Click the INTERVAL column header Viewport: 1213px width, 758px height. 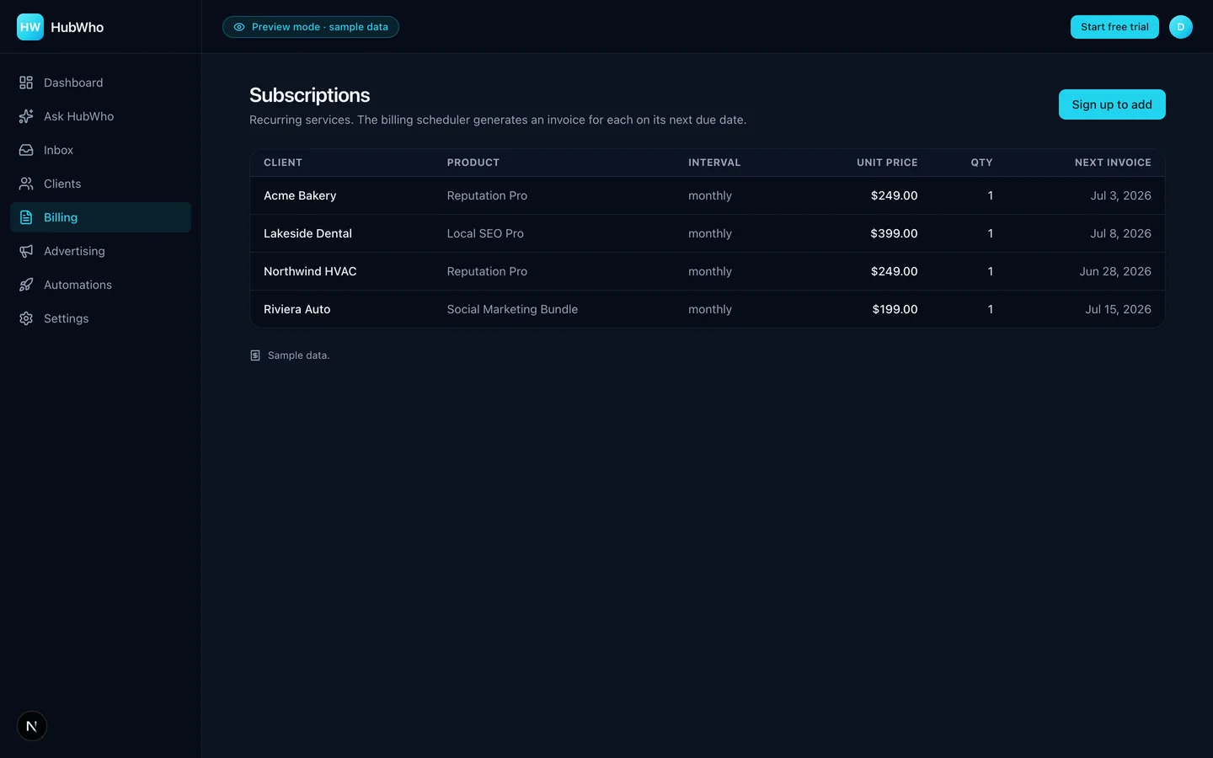tap(714, 163)
